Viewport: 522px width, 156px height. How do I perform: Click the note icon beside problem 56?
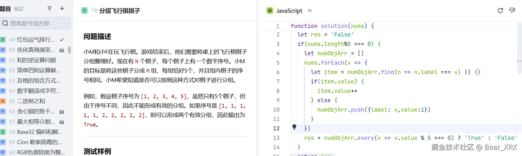pos(62,112)
